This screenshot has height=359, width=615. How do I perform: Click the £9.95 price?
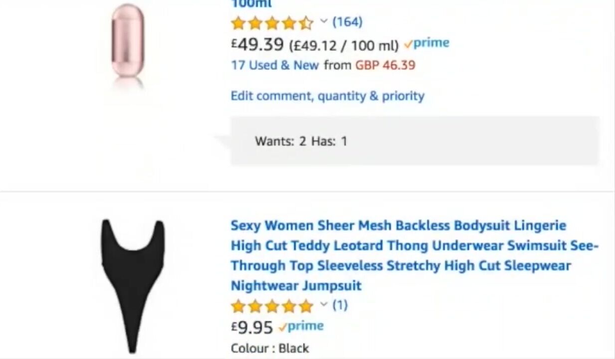[252, 328]
